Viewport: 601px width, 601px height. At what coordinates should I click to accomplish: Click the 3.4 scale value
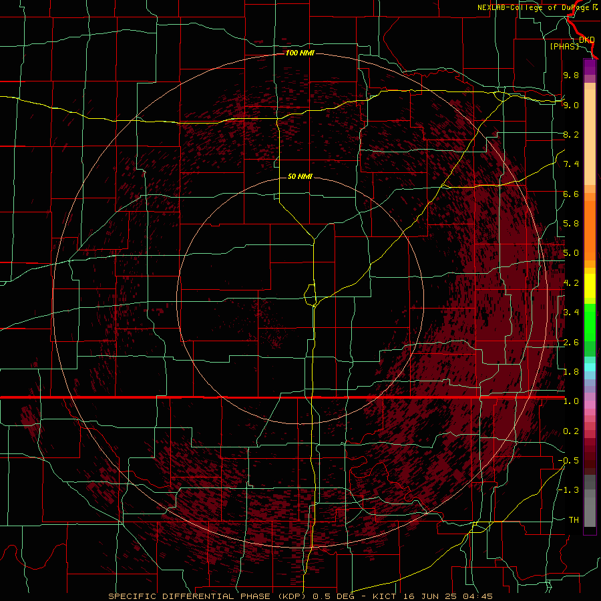tap(571, 313)
